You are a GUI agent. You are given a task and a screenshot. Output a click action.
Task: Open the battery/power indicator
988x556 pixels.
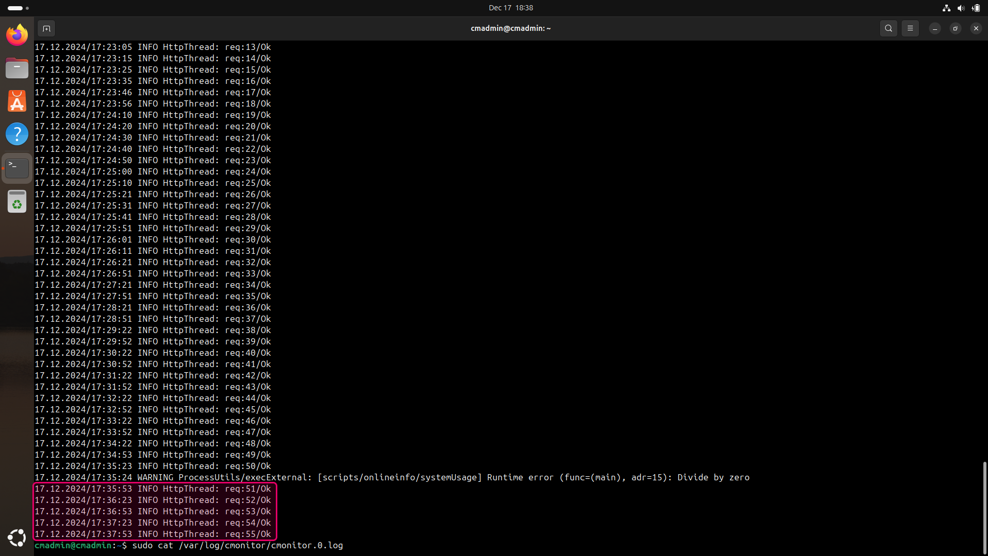pos(976,8)
